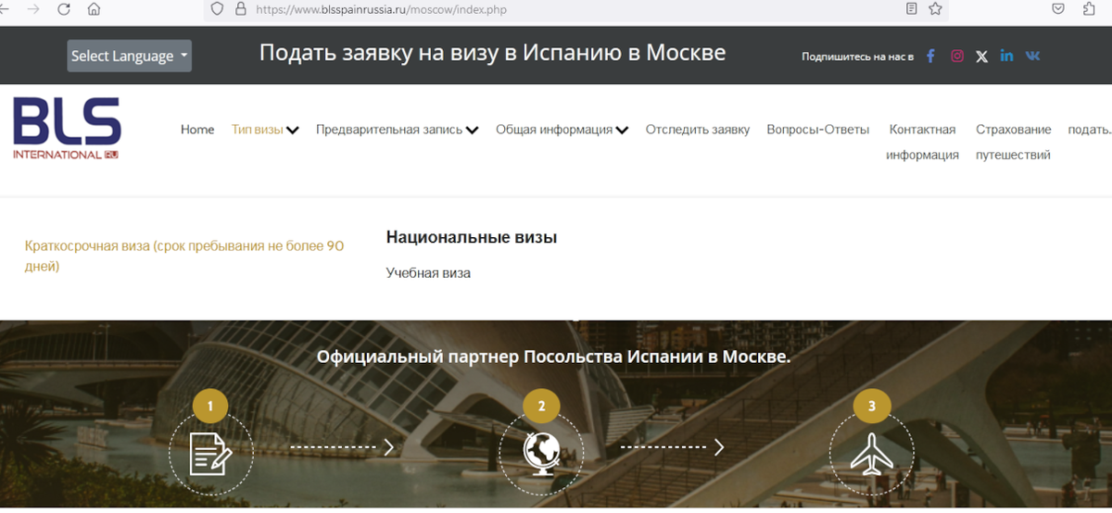Screen dimensions: 1112x513
Task: Open Контактная информация page
Action: click(922, 142)
